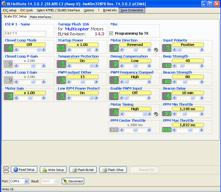
Task: Click right arrow of PPM Min Throttle slider
Action: click(202, 114)
